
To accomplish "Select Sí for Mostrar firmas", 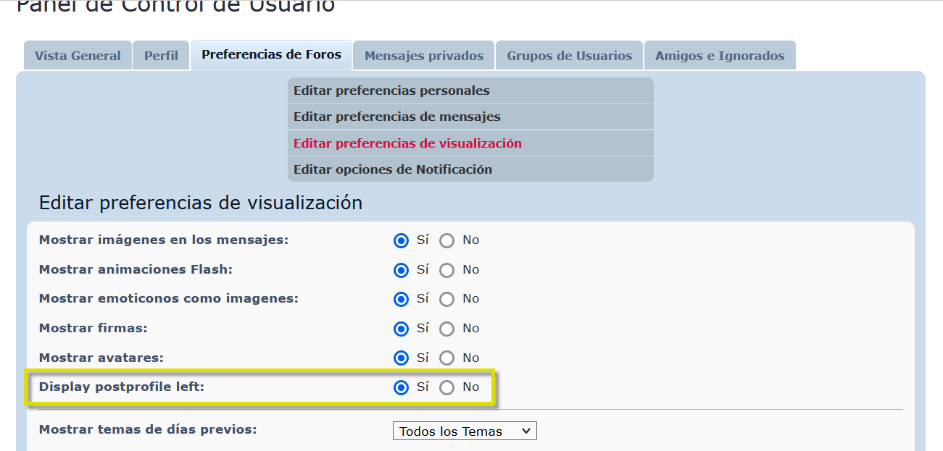I will point(401,329).
